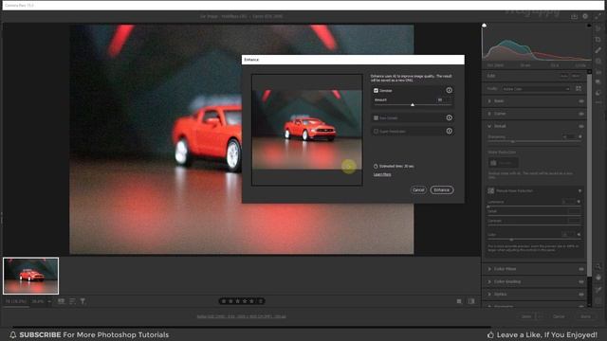Image resolution: width=607 pixels, height=341 pixels.
Task: Expand the Sharpening disclosure triangle
Action: tap(579, 136)
